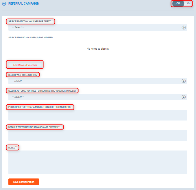Click the Add Reward Voucher button
This screenshot has width=196, height=190.
click(25, 65)
